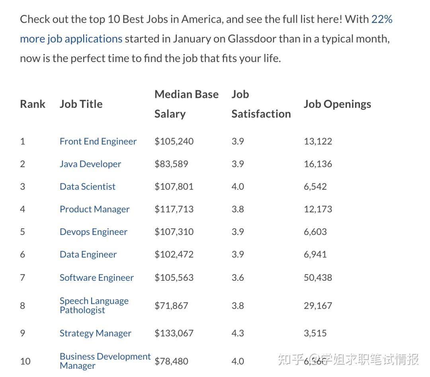Open the Business Development Manager link
Screen dimensions: 430x377
pyautogui.click(x=105, y=361)
